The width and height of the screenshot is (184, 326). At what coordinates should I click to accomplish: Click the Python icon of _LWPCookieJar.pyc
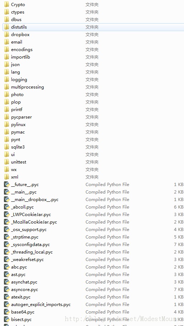click(7, 214)
